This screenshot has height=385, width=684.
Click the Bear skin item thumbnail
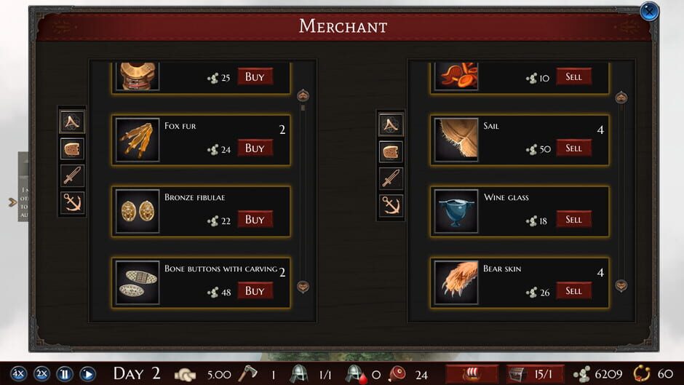click(456, 282)
